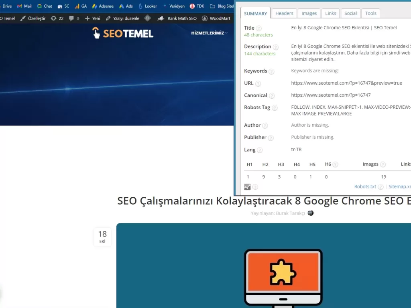Open the SC bookmark

[x=63, y=6]
